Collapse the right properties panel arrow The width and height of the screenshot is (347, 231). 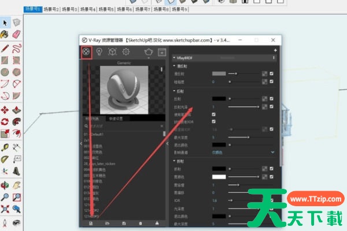[168, 144]
